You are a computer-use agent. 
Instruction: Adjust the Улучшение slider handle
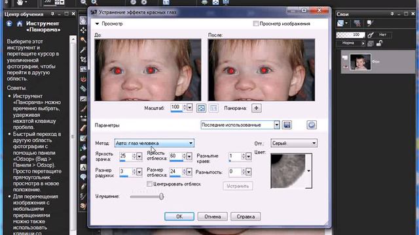[162, 196]
